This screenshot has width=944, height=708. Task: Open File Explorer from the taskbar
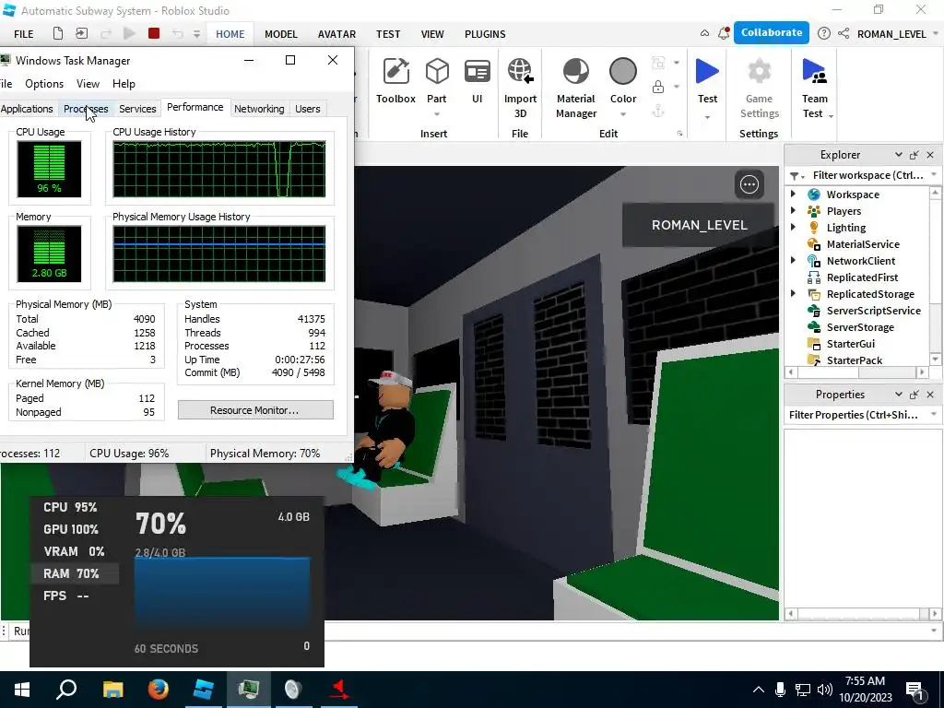point(112,690)
